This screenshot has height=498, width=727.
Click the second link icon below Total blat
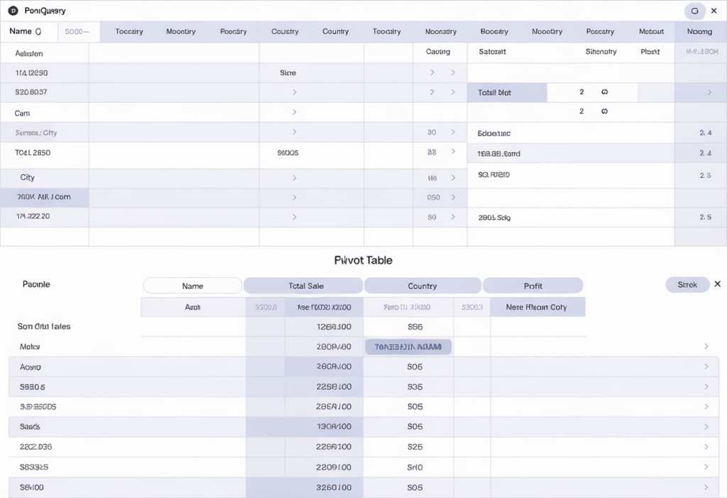point(603,112)
